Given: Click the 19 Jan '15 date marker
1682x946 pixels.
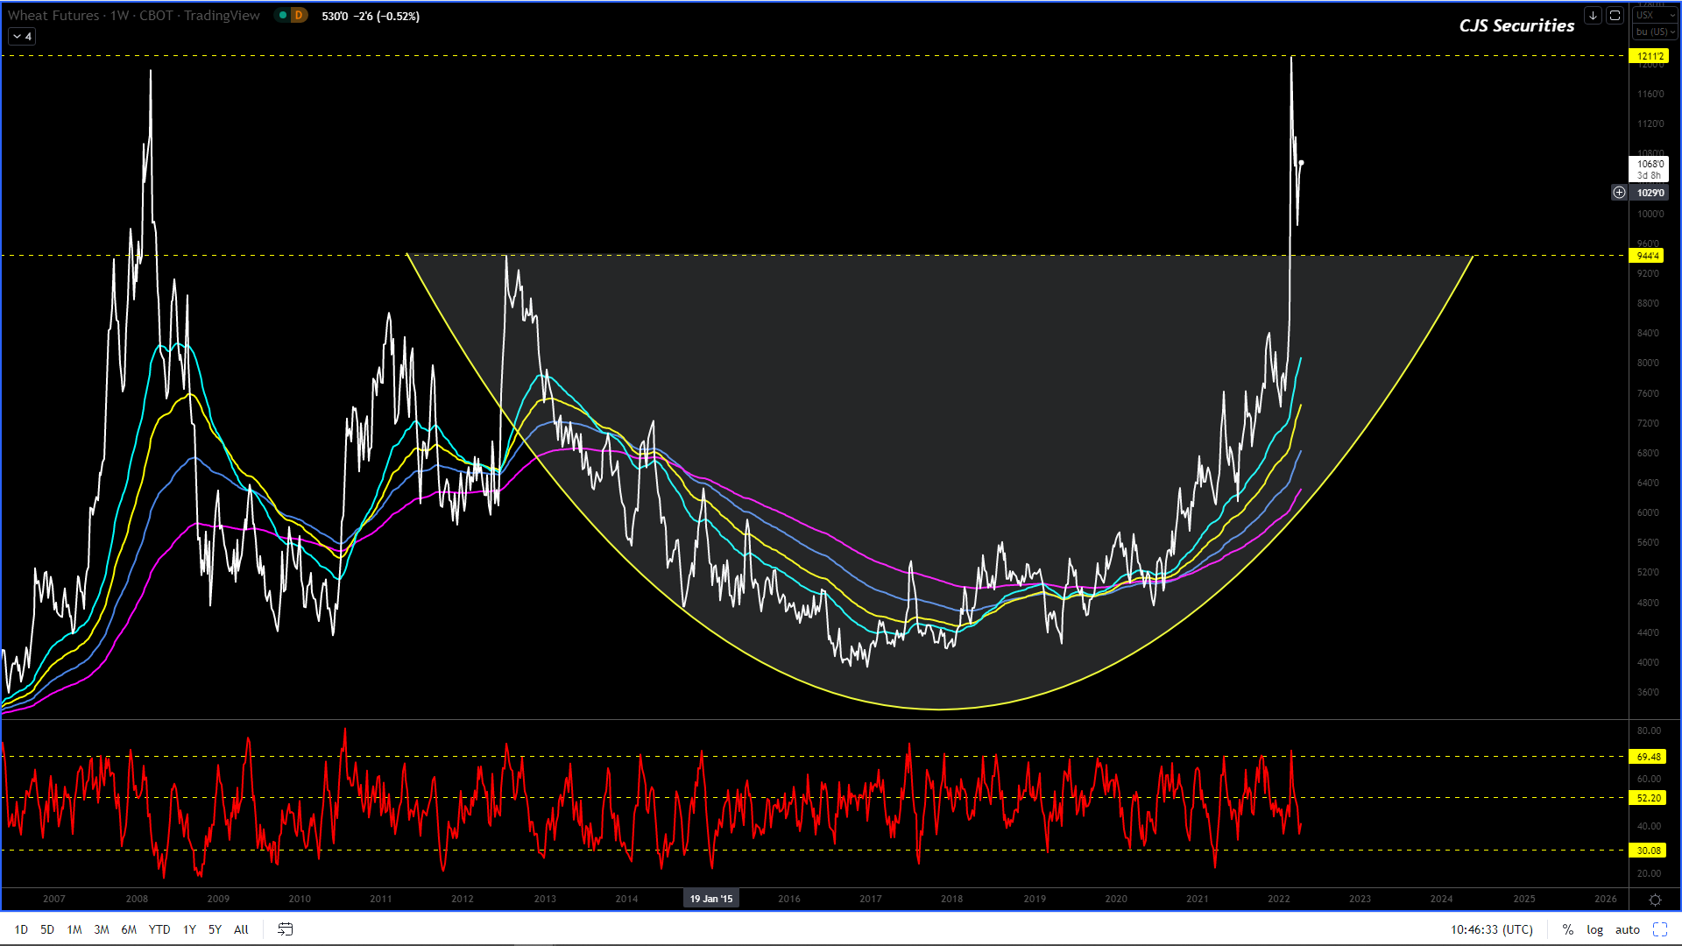Looking at the screenshot, I should point(710,899).
